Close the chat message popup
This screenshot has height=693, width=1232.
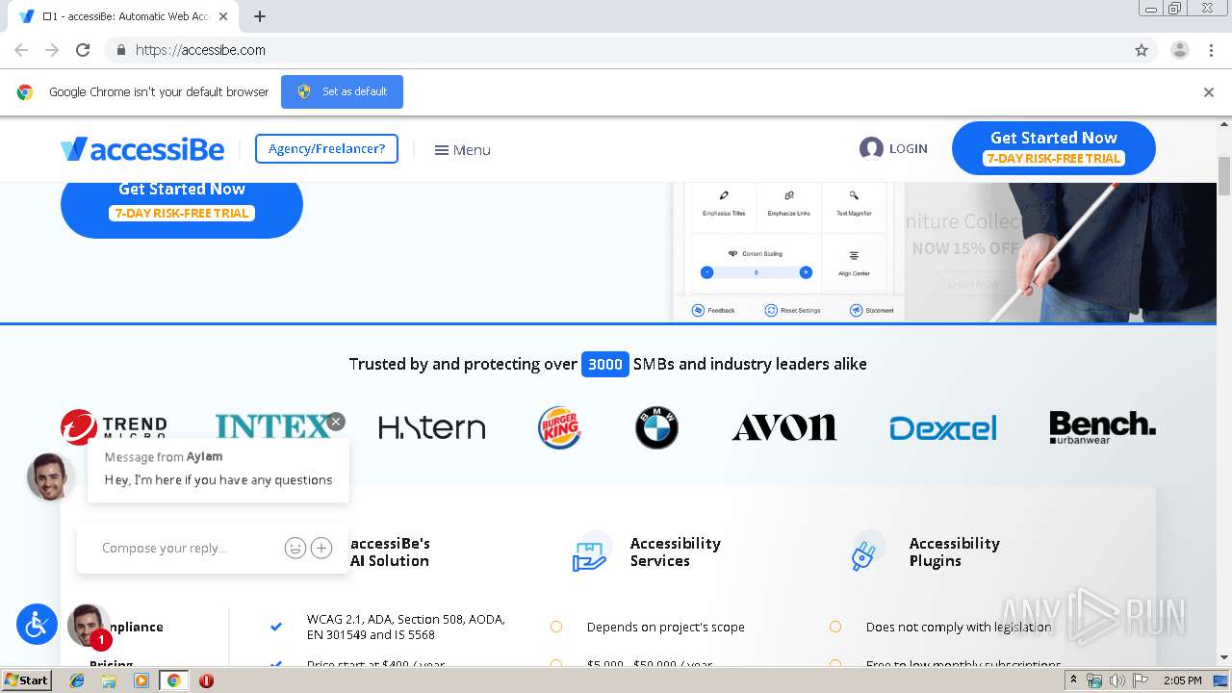click(335, 422)
